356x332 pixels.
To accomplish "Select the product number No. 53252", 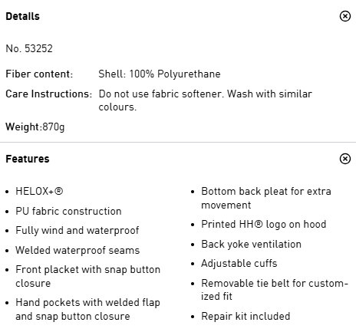I will [29, 48].
